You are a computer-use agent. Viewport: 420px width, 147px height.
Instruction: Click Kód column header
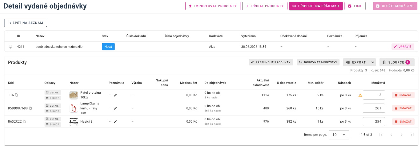(x=11, y=83)
